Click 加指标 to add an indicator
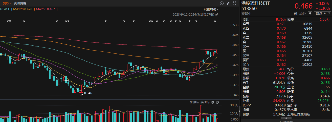This screenshot has width=332, height=122. [195, 102]
